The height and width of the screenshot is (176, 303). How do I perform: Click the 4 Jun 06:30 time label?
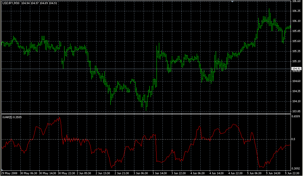[198, 173]
